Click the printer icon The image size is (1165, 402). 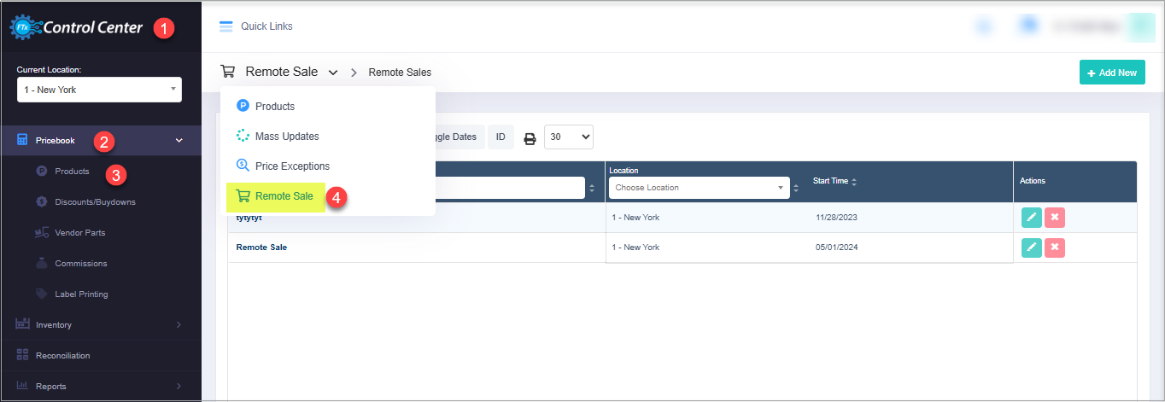(x=530, y=138)
